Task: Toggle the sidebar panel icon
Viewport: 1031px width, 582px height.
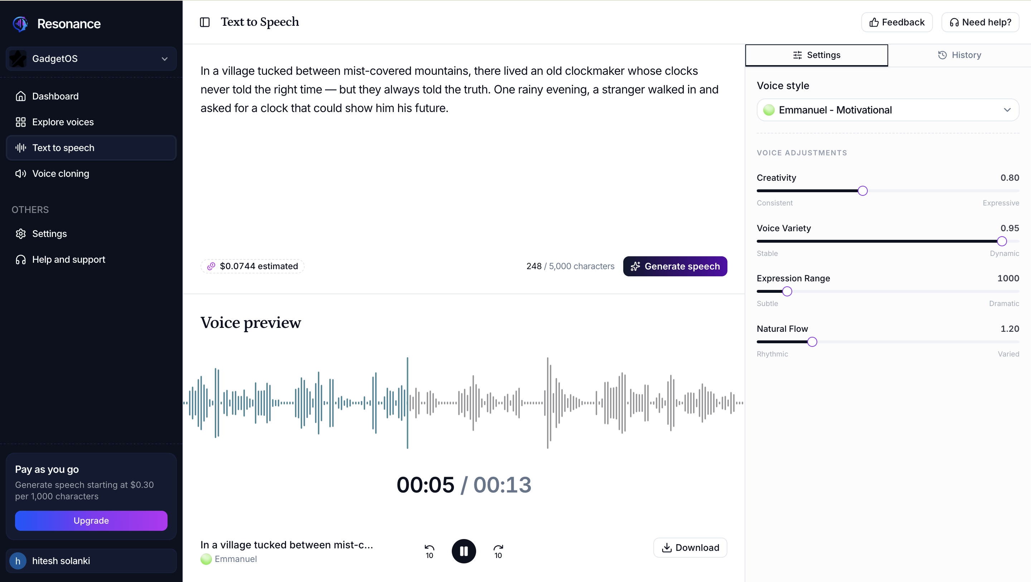Action: (204, 22)
